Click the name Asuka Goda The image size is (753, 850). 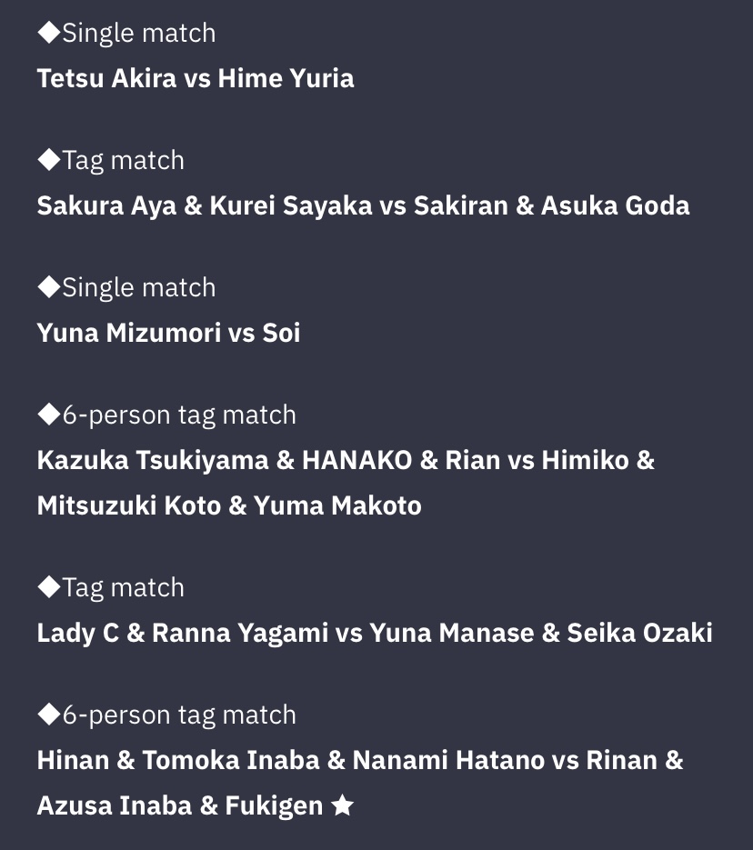click(x=616, y=205)
